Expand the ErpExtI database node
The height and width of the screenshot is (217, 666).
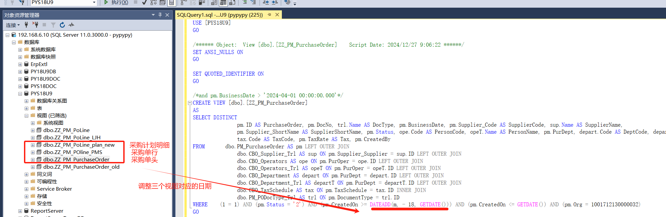click(20, 64)
